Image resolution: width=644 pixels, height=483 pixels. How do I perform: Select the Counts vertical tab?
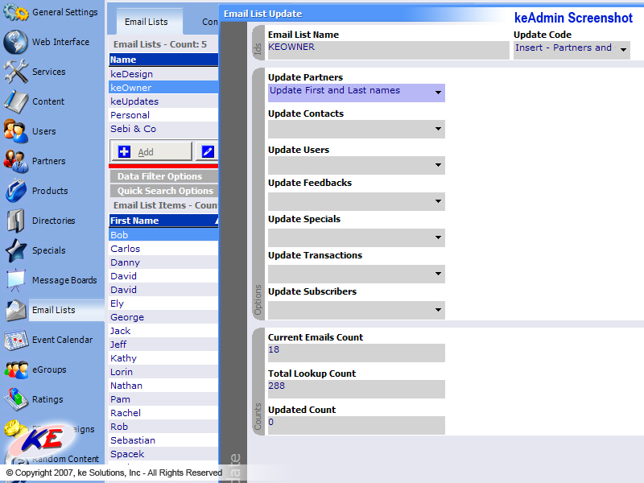pos(258,381)
